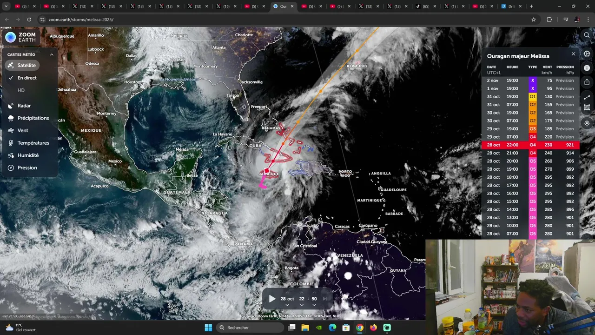
Task: Switch to the TikTok browser tab
Action: click(425, 7)
